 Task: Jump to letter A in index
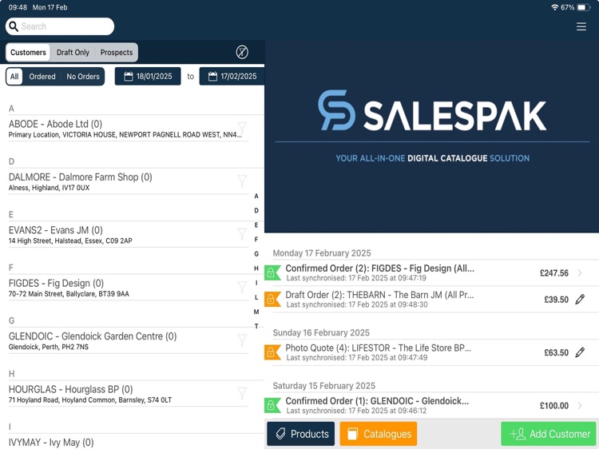click(x=256, y=196)
